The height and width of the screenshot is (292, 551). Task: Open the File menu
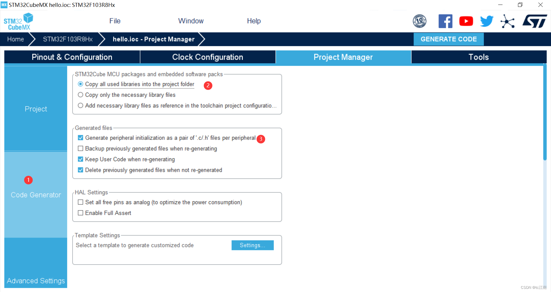coord(115,21)
